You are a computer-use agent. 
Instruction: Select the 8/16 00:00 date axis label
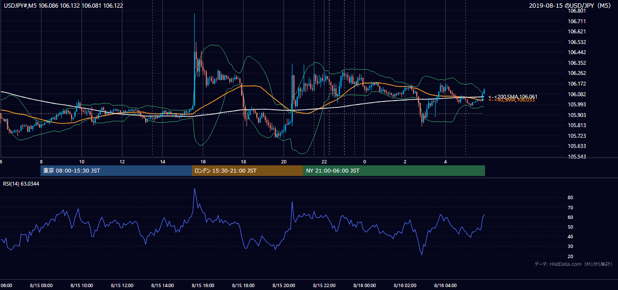tap(365, 286)
